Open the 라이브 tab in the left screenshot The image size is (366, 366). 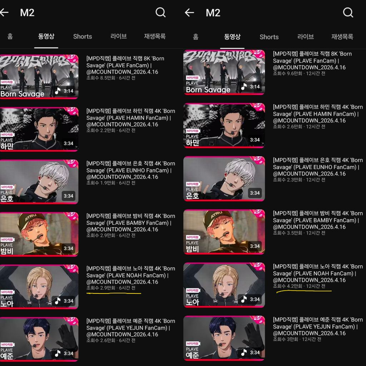pyautogui.click(x=119, y=36)
